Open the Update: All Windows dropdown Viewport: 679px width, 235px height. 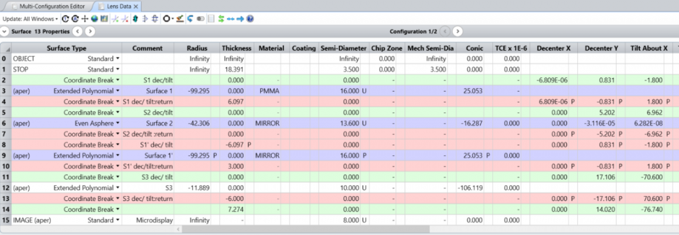pyautogui.click(x=30, y=19)
